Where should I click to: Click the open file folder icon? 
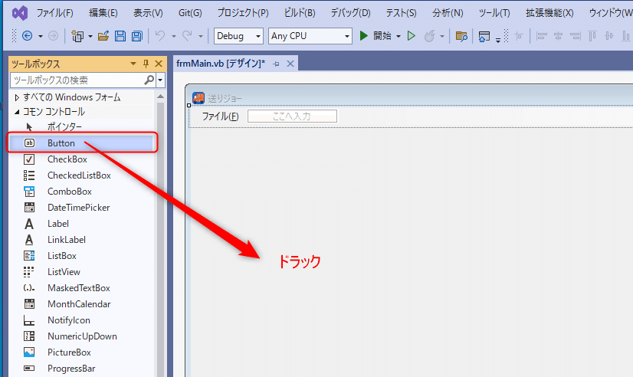(103, 36)
